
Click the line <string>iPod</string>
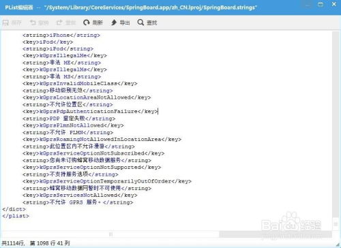coord(58,49)
